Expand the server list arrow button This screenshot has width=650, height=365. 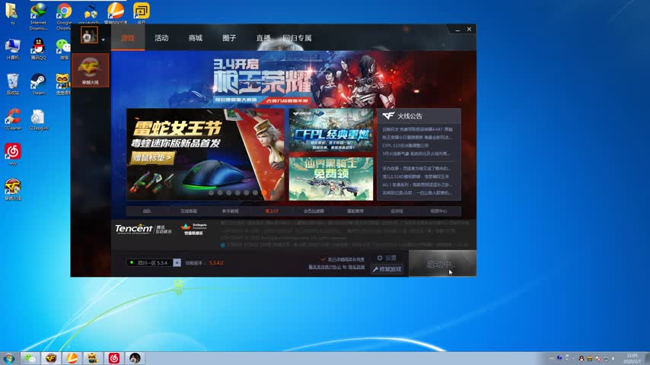177,262
